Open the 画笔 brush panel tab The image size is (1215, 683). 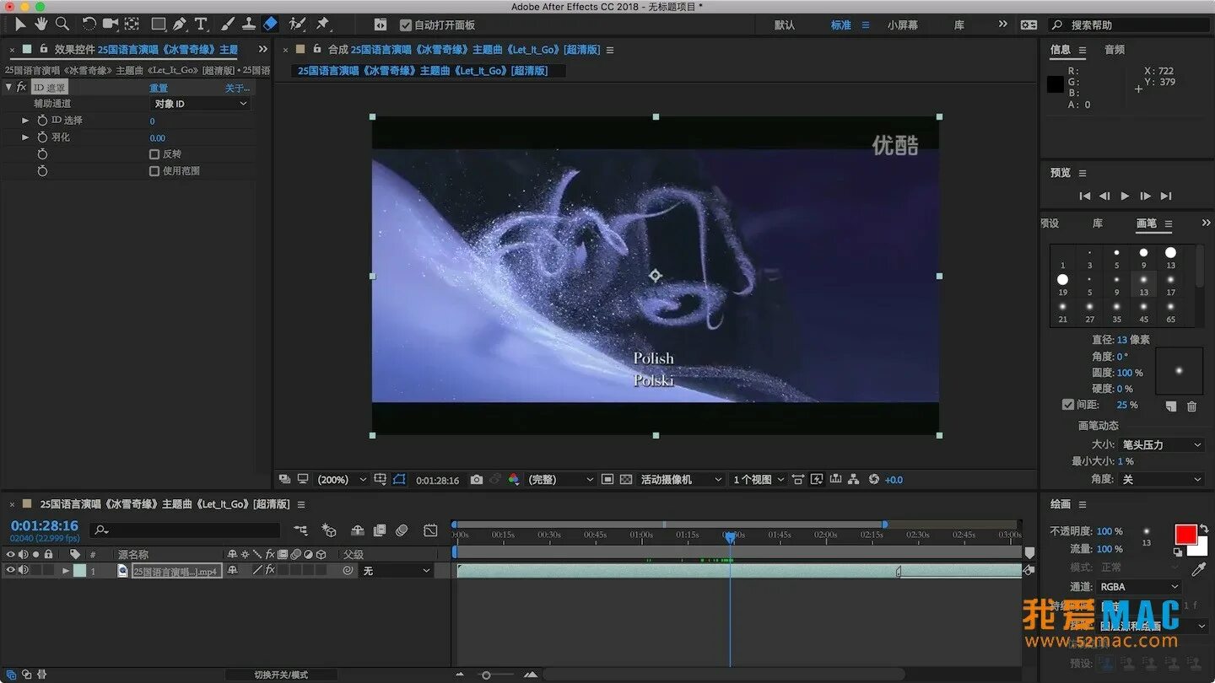(1147, 223)
